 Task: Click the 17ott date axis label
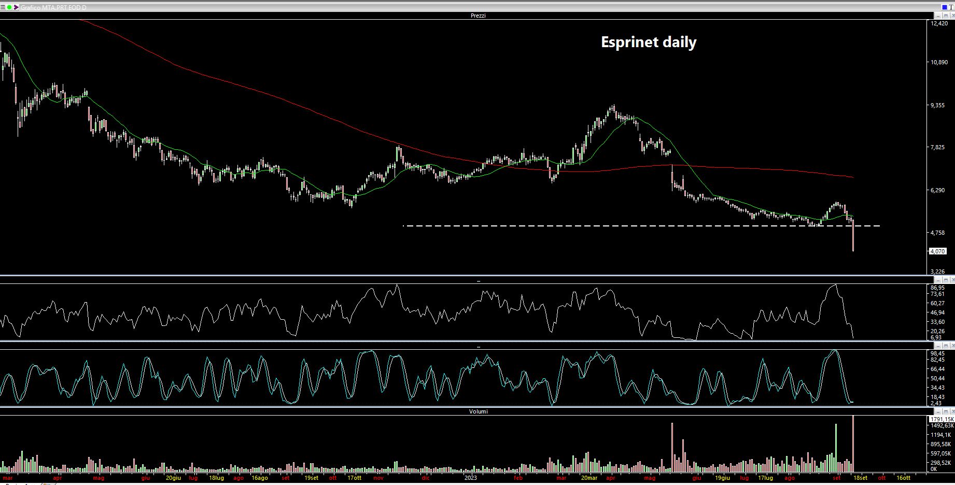pos(355,478)
